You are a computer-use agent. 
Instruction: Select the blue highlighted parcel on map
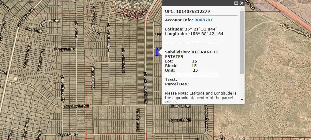tap(157, 52)
